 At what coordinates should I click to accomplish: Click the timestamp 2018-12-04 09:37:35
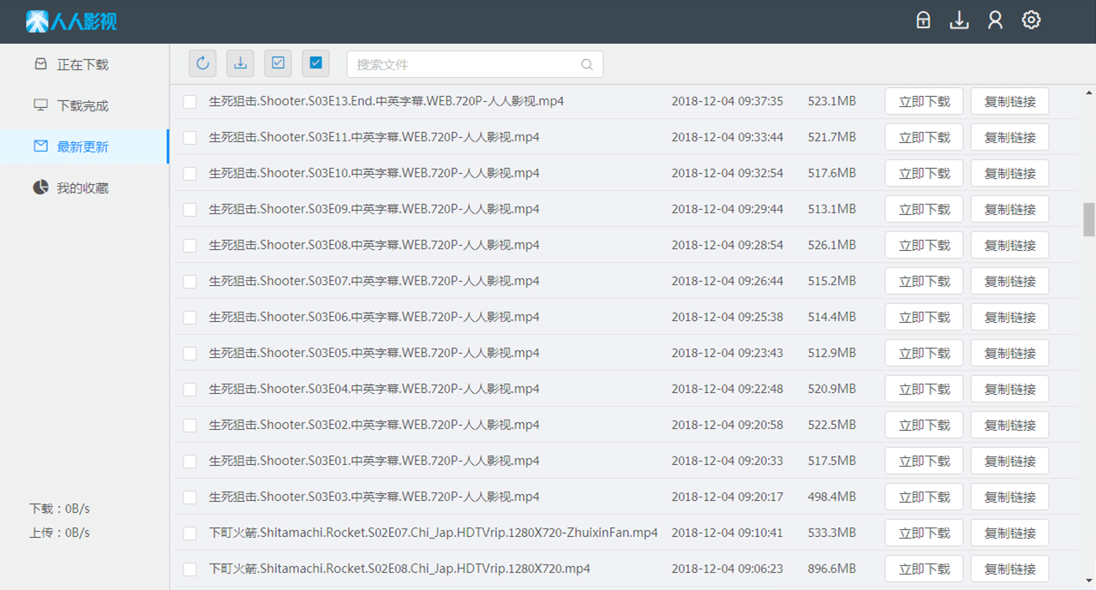pyautogui.click(x=728, y=101)
